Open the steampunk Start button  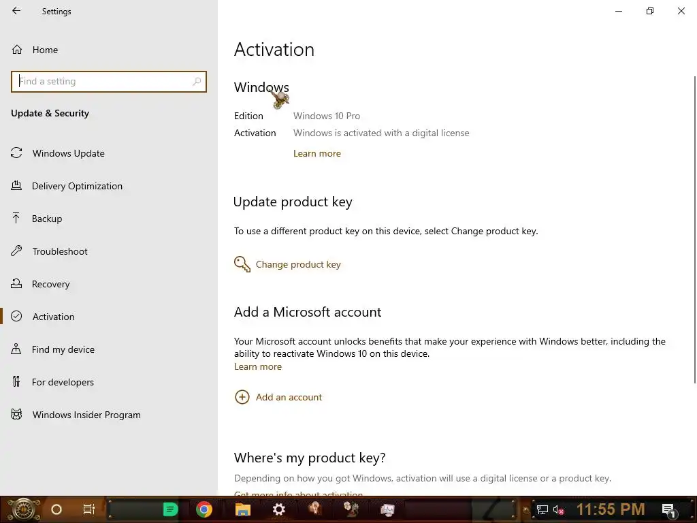tap(22, 509)
